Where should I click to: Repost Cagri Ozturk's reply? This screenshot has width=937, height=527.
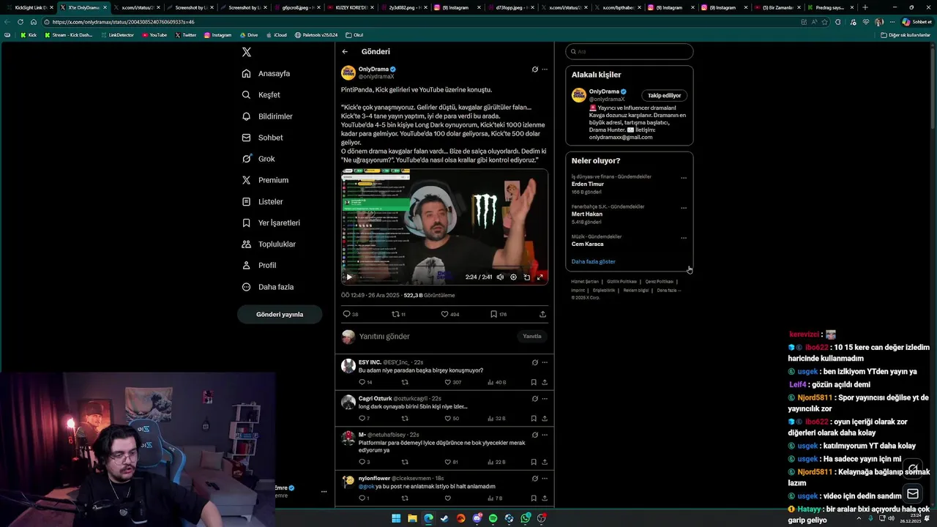[405, 418]
